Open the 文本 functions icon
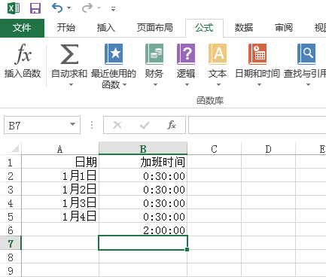Screen dimensions: 326x277 coord(218,54)
